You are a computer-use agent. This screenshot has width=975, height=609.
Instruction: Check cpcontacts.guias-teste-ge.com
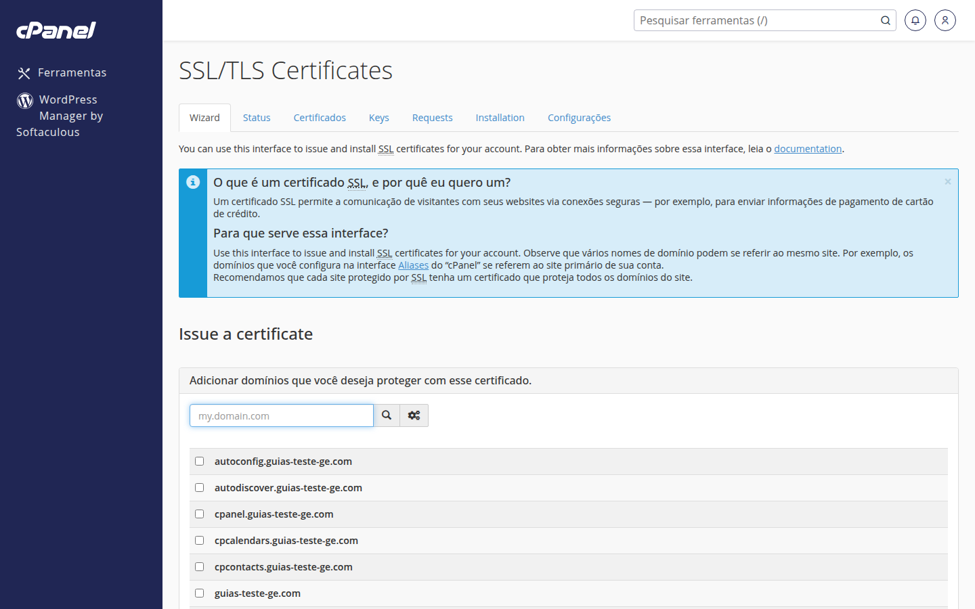(x=199, y=566)
